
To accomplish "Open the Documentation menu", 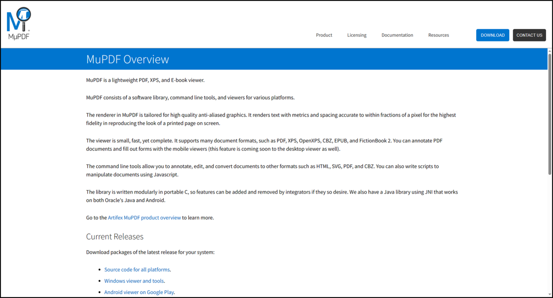I will (397, 35).
